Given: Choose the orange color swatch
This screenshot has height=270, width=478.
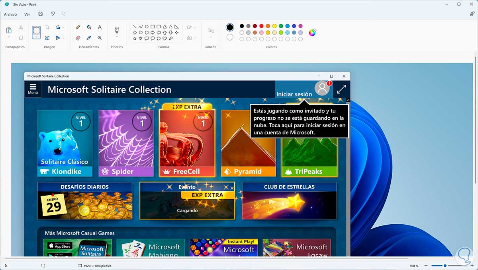Looking at the screenshot, I should tap(268, 26).
